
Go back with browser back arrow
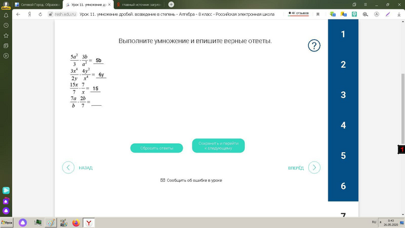pyautogui.click(x=18, y=14)
